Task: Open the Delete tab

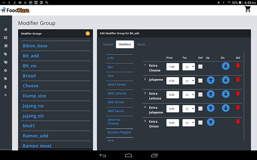Action: [x=141, y=44]
